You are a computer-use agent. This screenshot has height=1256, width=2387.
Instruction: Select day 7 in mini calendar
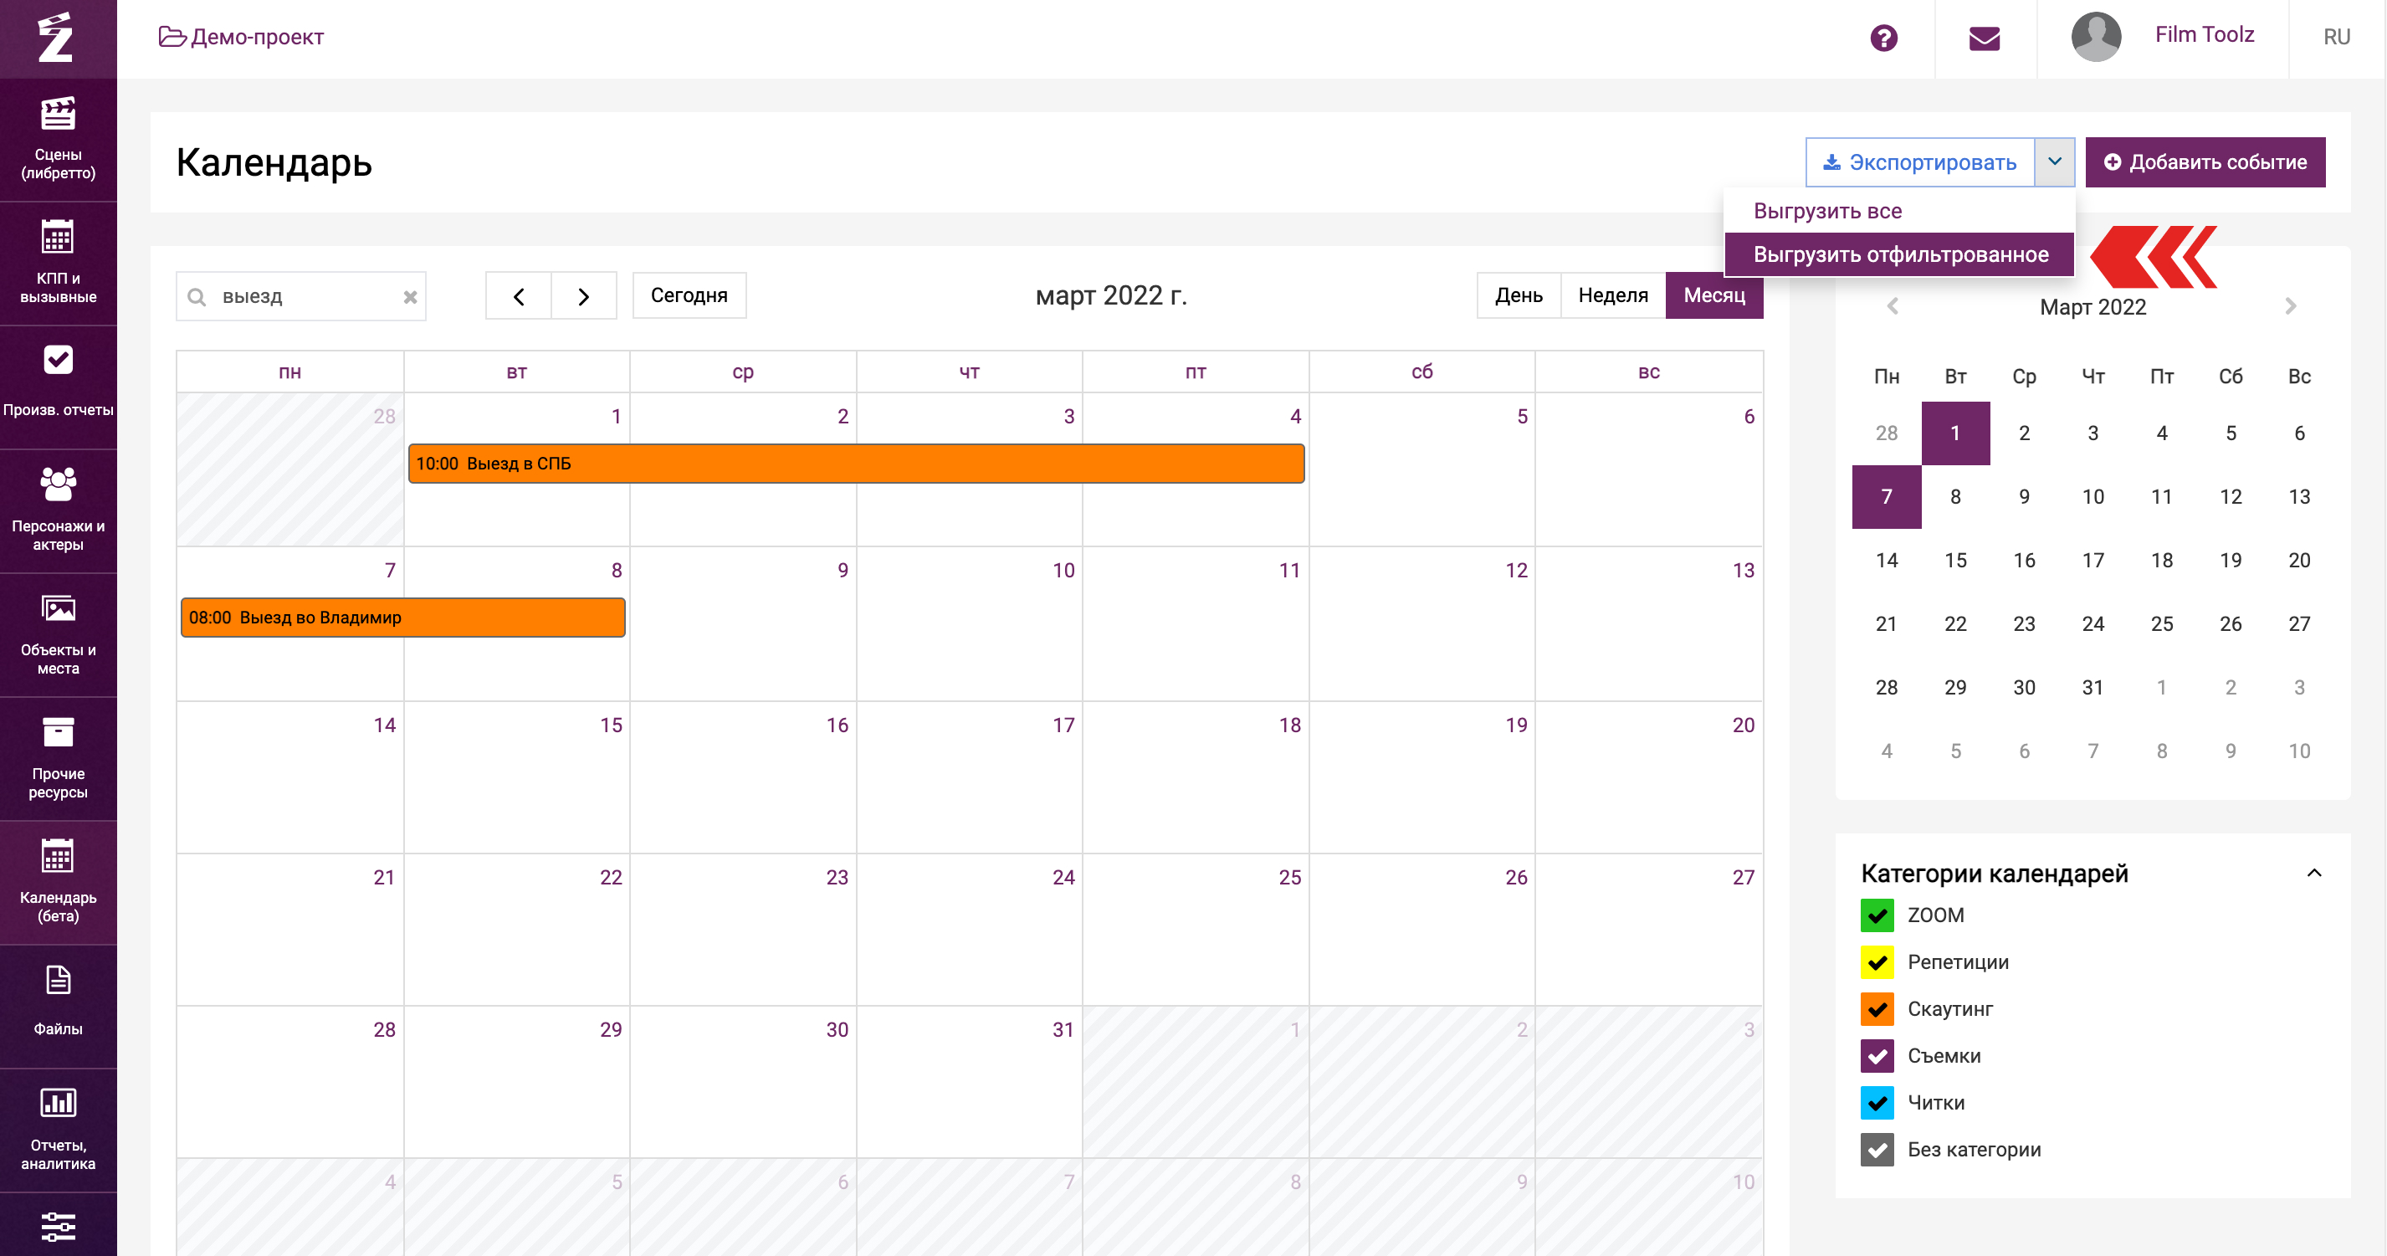1887,497
